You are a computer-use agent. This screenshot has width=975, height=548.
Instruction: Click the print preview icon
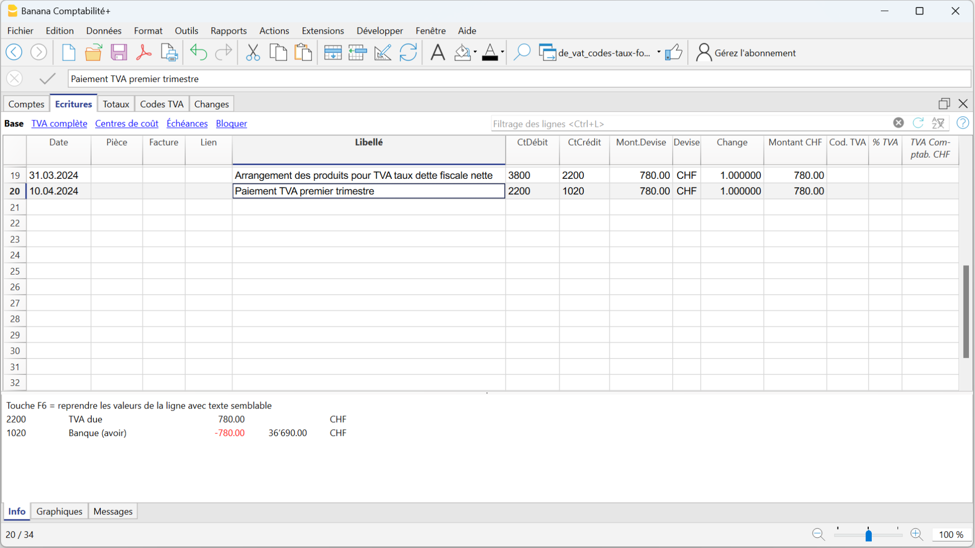pyautogui.click(x=169, y=52)
